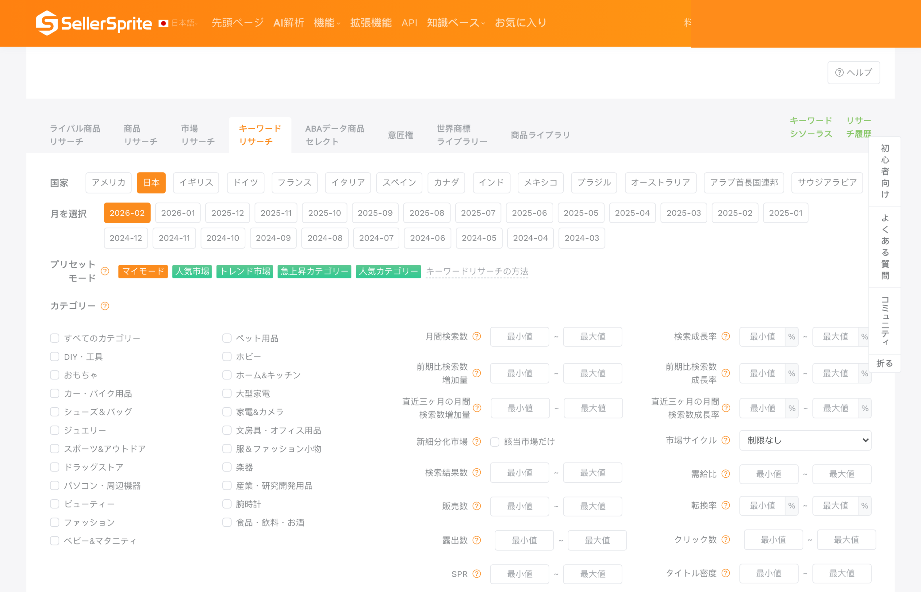Image resolution: width=921 pixels, height=592 pixels.
Task: Open the キーワードリサーチの方法 link
Action: [x=476, y=272]
